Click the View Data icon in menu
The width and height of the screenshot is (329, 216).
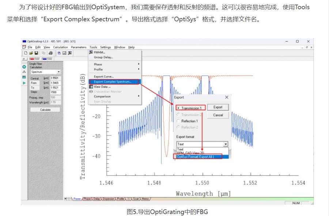click(91, 87)
